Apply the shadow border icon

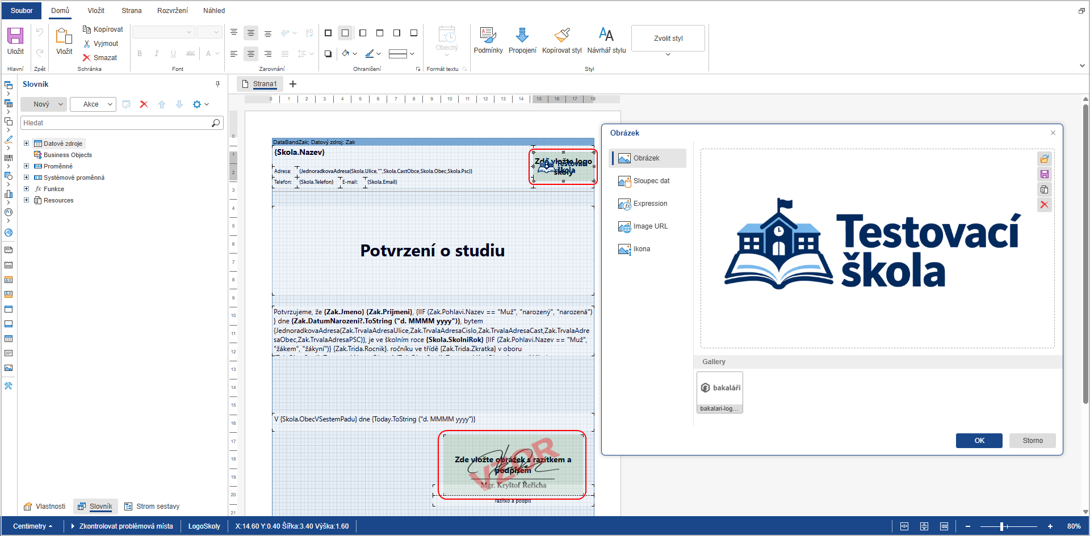click(x=328, y=54)
